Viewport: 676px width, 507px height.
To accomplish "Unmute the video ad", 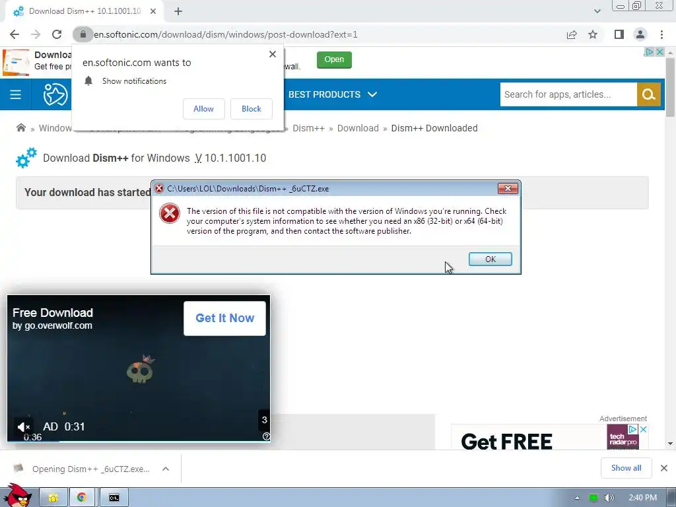I will [x=24, y=427].
